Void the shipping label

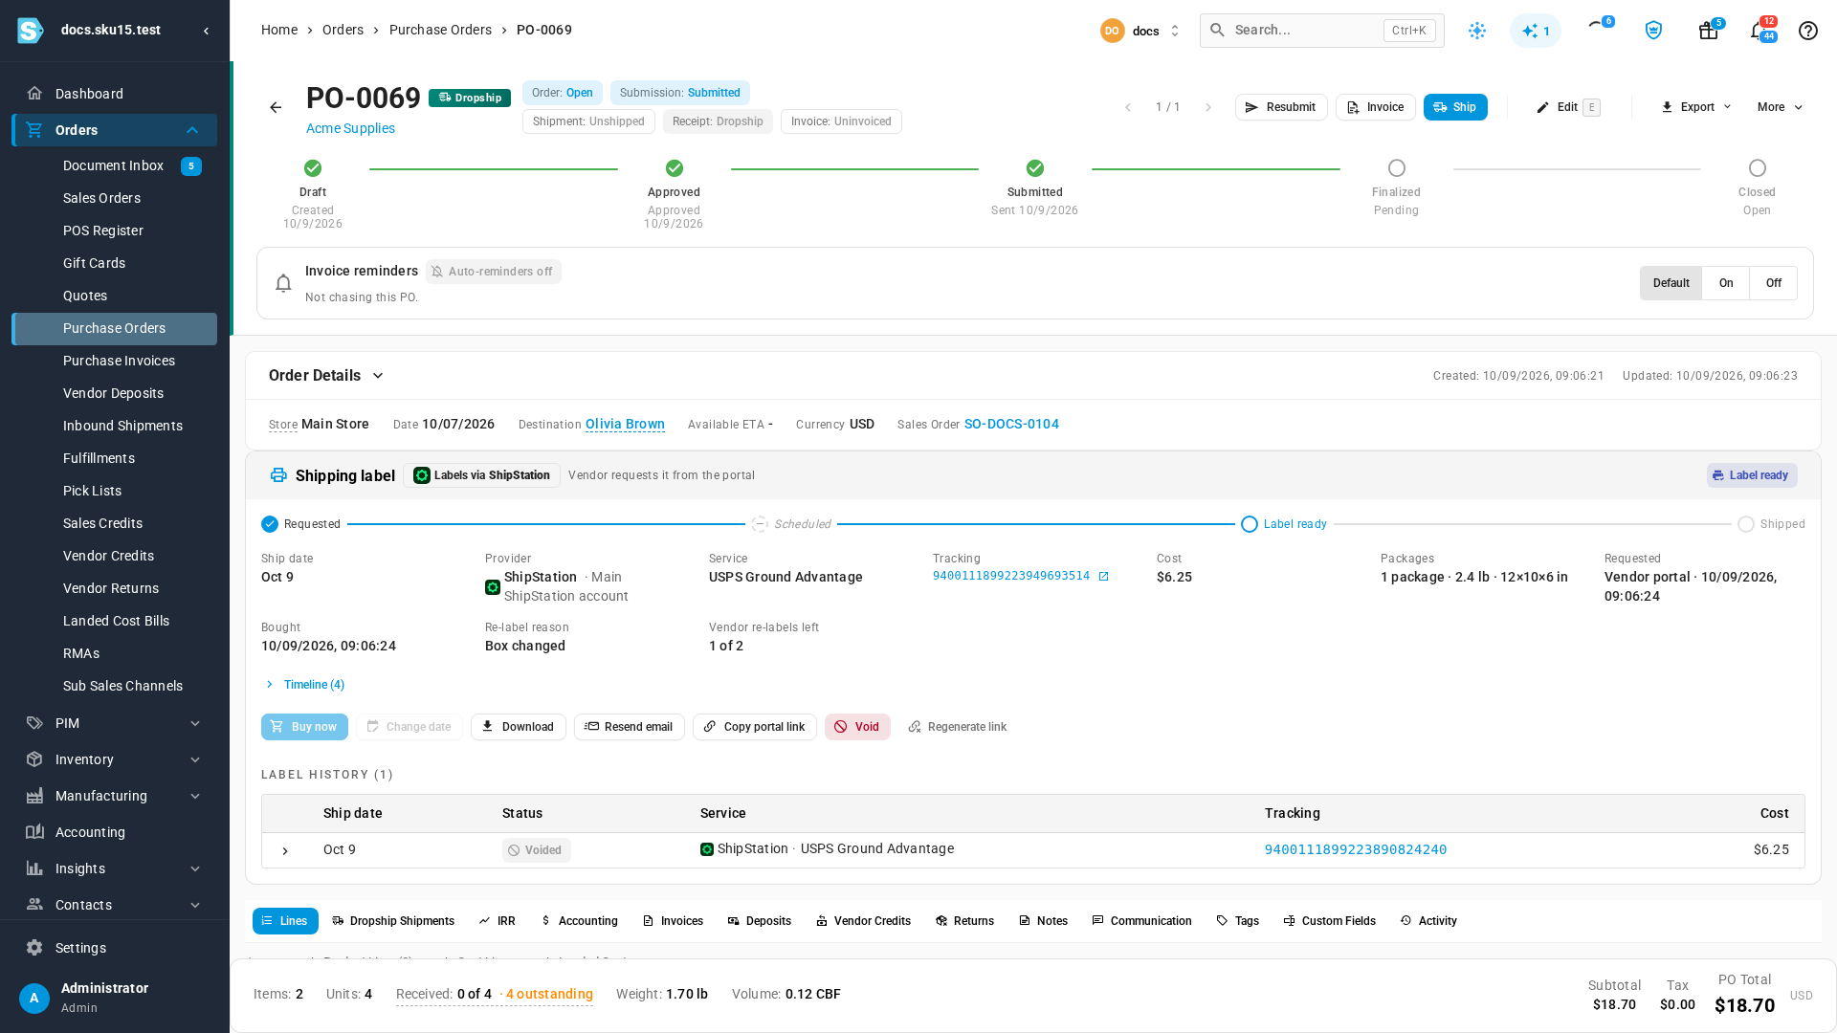click(857, 727)
